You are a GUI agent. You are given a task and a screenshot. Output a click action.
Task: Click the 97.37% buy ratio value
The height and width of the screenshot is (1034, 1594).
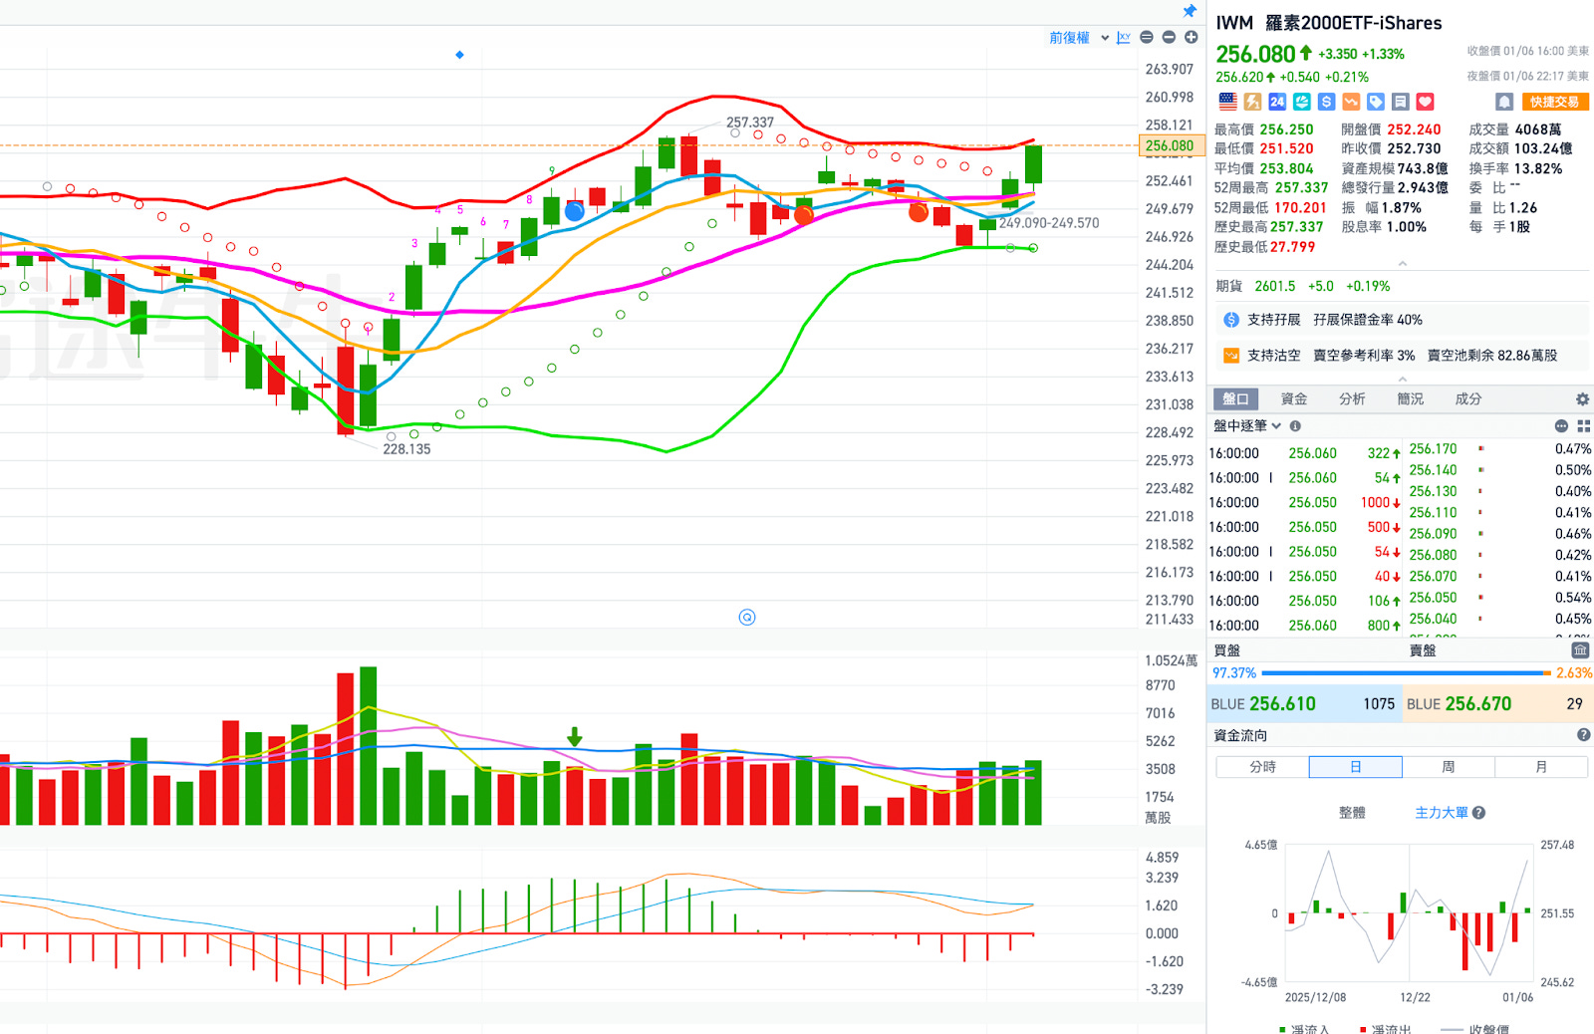(1234, 673)
